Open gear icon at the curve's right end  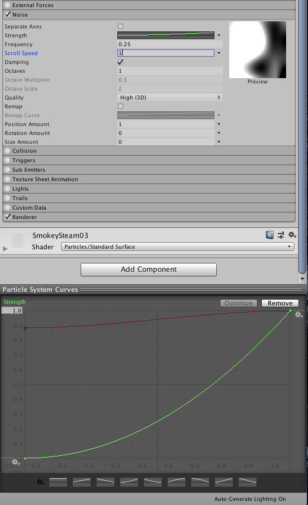[299, 314]
